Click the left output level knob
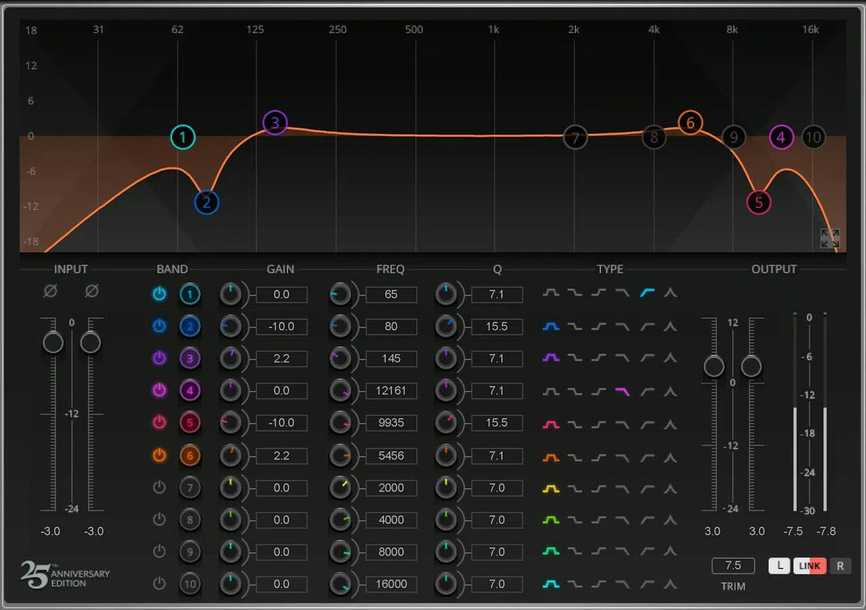The height and width of the screenshot is (610, 866). tap(713, 366)
